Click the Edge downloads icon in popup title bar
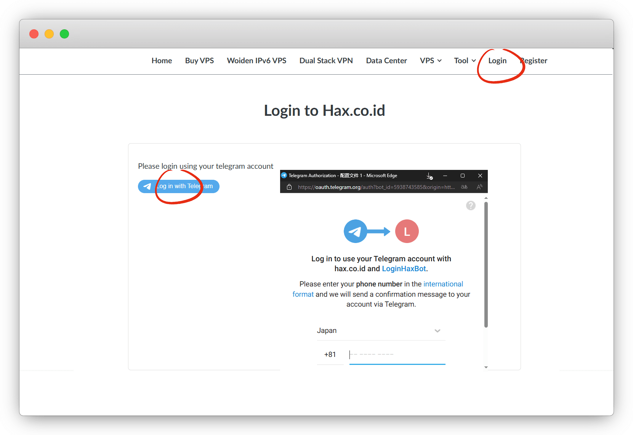Viewport: 633px width, 435px height. [x=429, y=176]
